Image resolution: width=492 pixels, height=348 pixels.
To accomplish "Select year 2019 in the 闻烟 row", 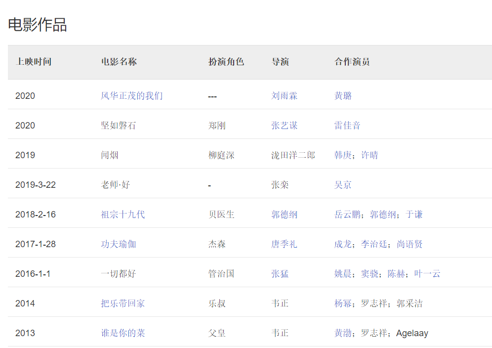I will click(25, 155).
